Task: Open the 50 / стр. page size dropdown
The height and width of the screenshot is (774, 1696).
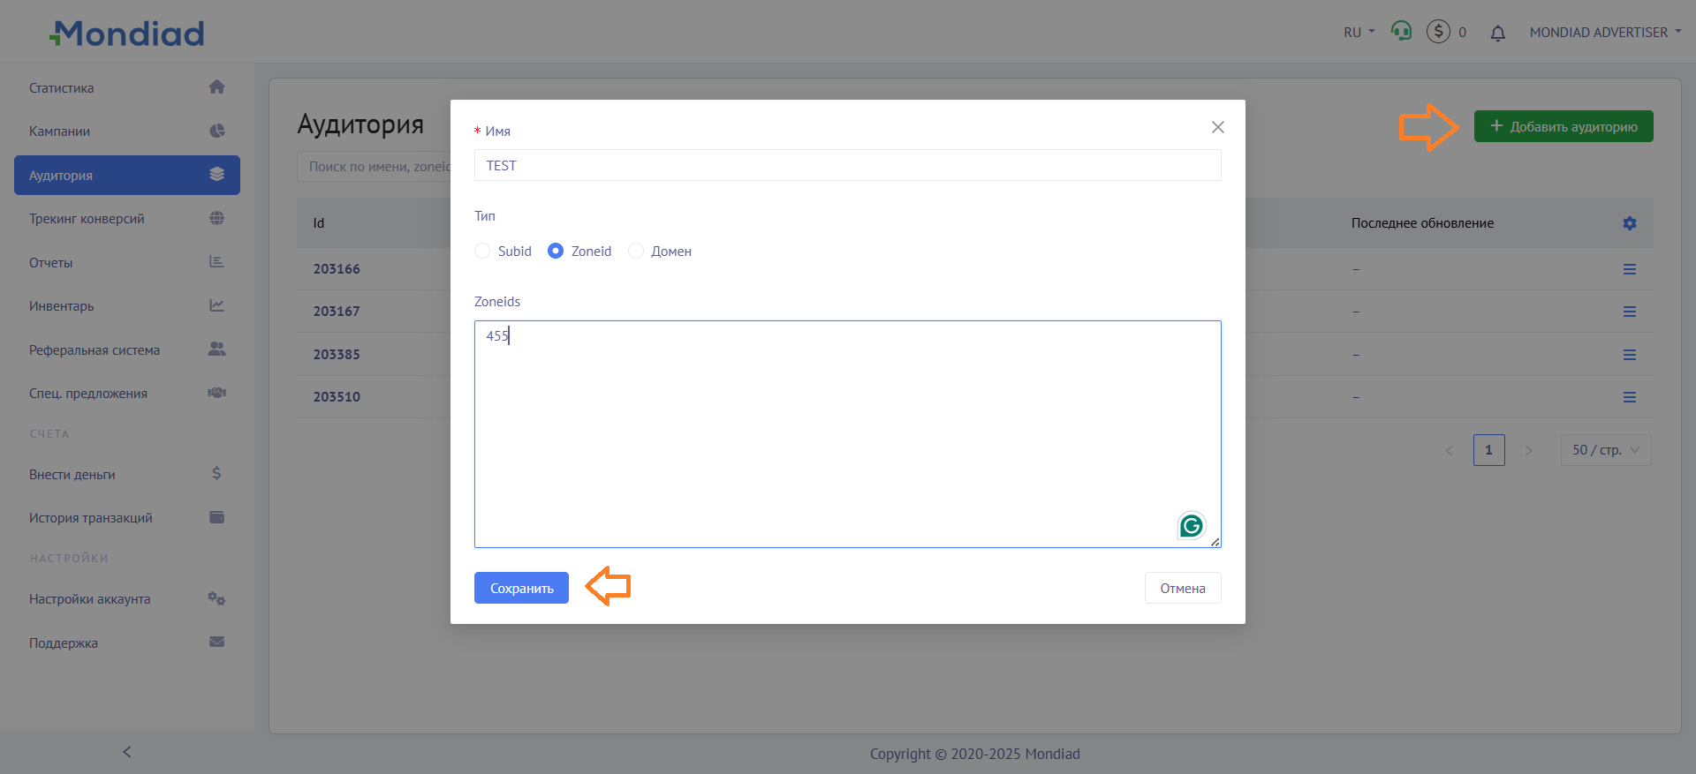Action: point(1605,450)
